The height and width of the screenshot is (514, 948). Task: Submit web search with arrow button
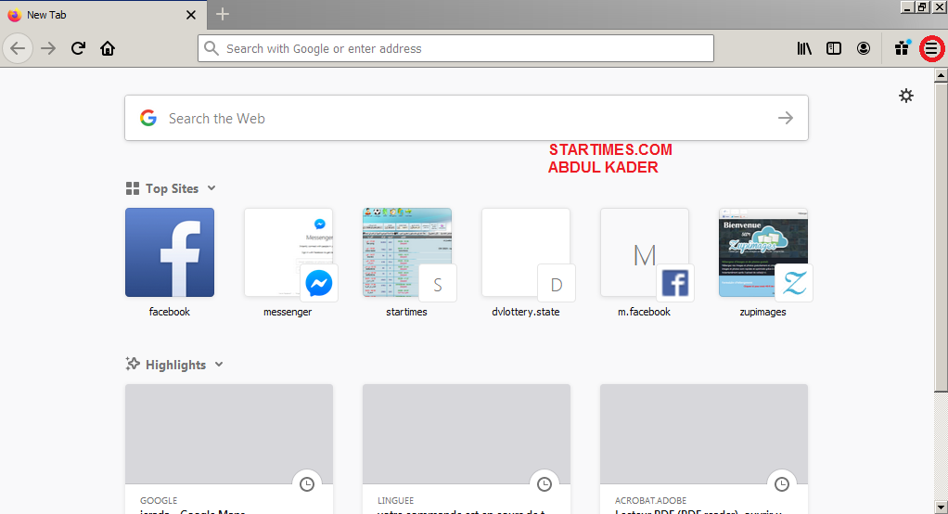pyautogui.click(x=786, y=118)
